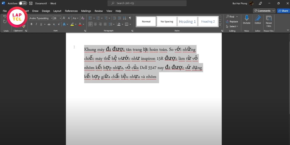Switch to the Layout tab
The width and height of the screenshot is (290, 145).
coord(57,11)
